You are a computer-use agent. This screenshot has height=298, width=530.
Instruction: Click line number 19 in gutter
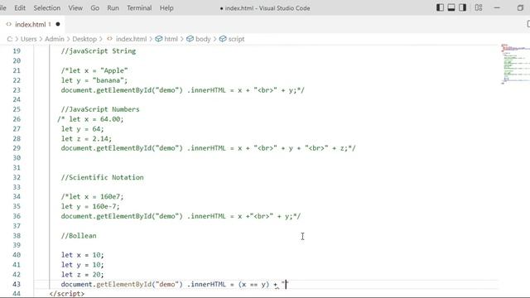[x=17, y=51]
